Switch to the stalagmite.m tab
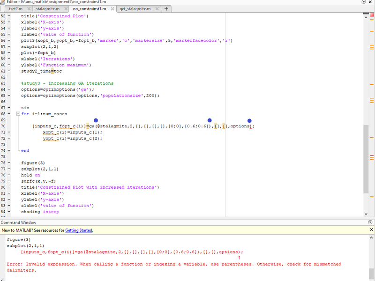 47,8
